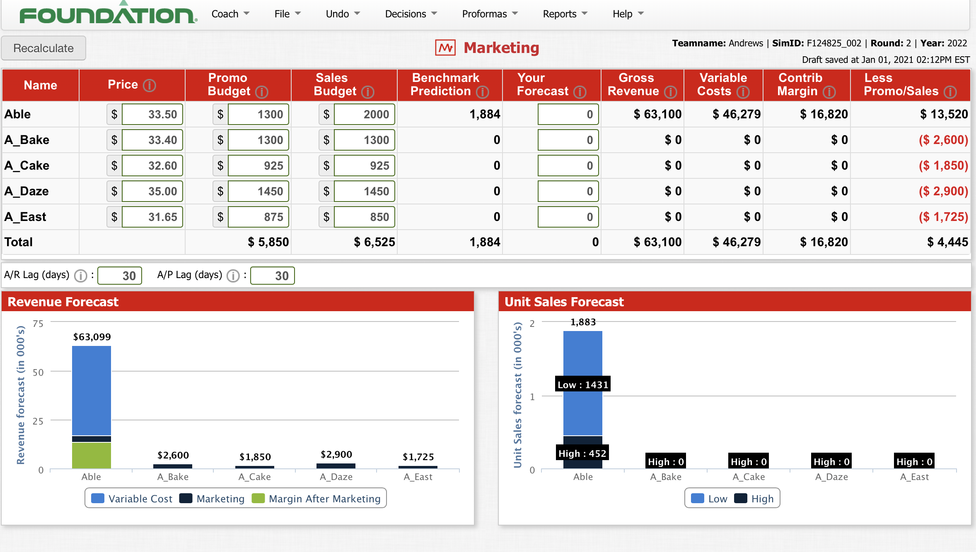Open the Help dropdown menu

pos(628,14)
